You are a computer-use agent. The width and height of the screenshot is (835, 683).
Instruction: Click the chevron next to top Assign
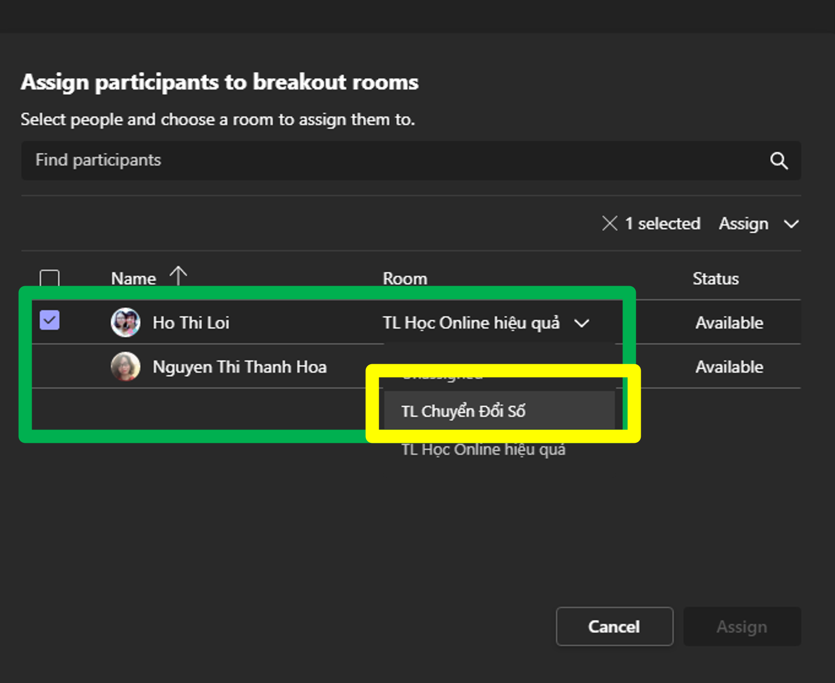(791, 224)
